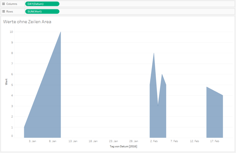Click the '18. Jan' axis tick label
Viewport: 236px width, 153px height.
pyautogui.click(x=93, y=141)
